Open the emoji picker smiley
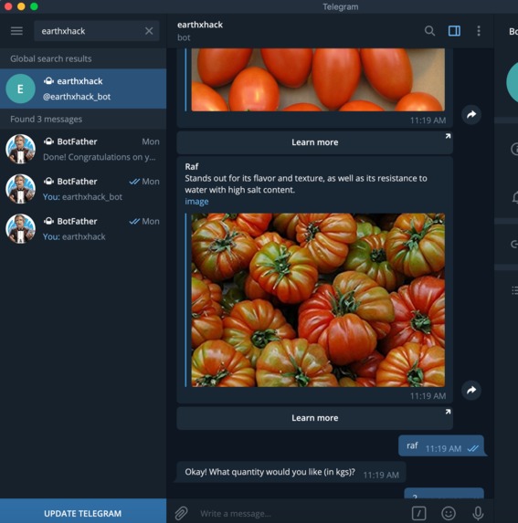The height and width of the screenshot is (523, 518). pos(449,513)
